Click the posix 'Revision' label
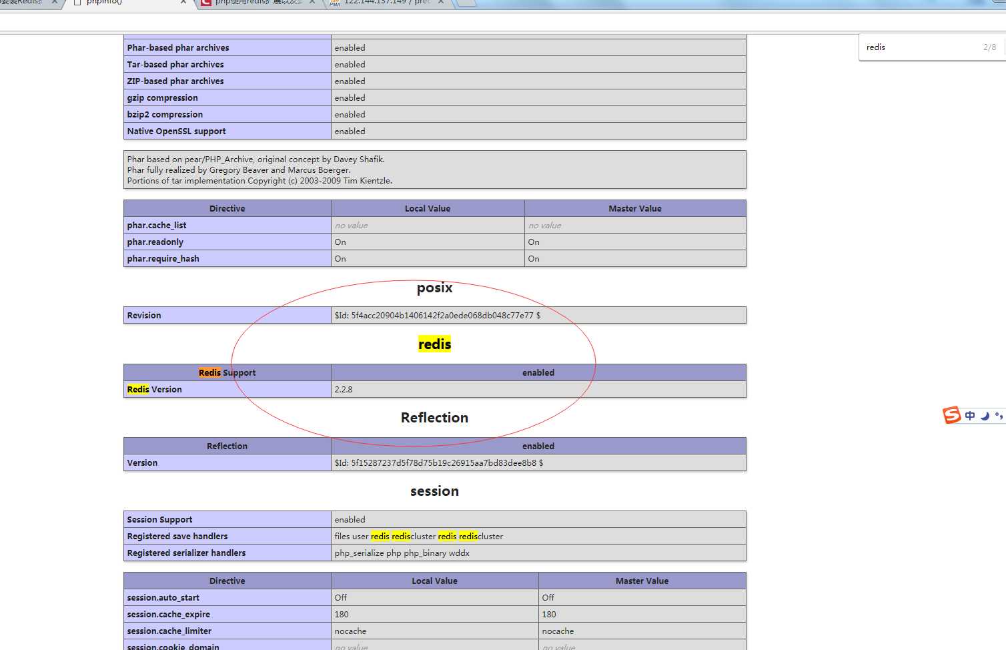Viewport: 1006px width, 650px height. (144, 315)
